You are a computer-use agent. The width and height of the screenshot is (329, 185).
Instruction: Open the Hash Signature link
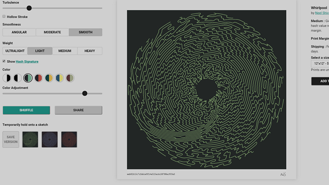(x=27, y=62)
